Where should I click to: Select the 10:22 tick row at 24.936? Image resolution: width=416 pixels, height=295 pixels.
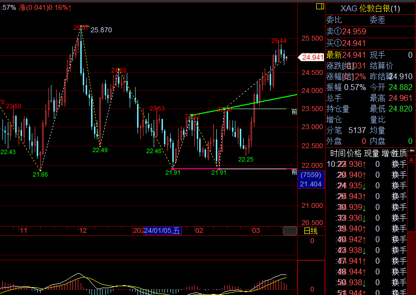tap(367, 164)
